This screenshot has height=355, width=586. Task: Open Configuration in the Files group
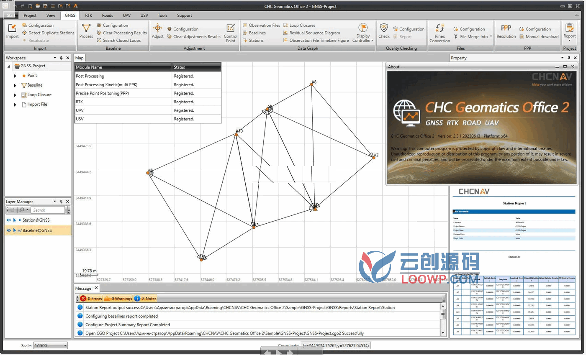(469, 29)
